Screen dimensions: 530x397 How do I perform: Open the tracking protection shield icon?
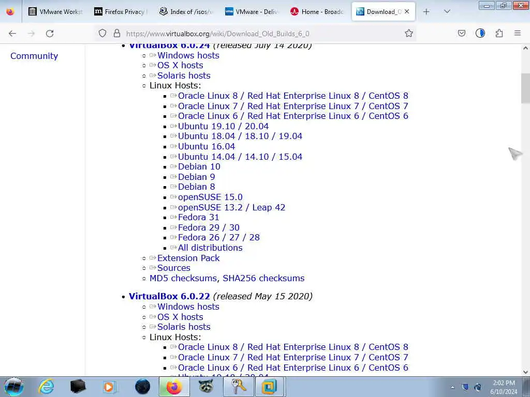click(x=102, y=33)
